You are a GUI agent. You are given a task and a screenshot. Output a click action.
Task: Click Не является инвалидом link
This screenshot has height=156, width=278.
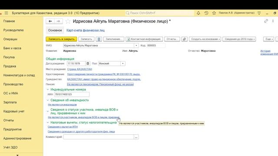[62, 105]
